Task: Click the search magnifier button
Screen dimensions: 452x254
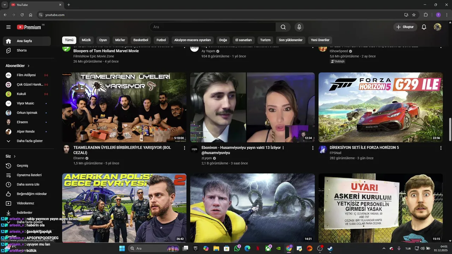Action: coord(283,27)
